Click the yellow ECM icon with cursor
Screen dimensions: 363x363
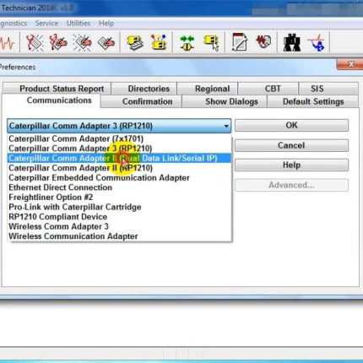click(211, 43)
